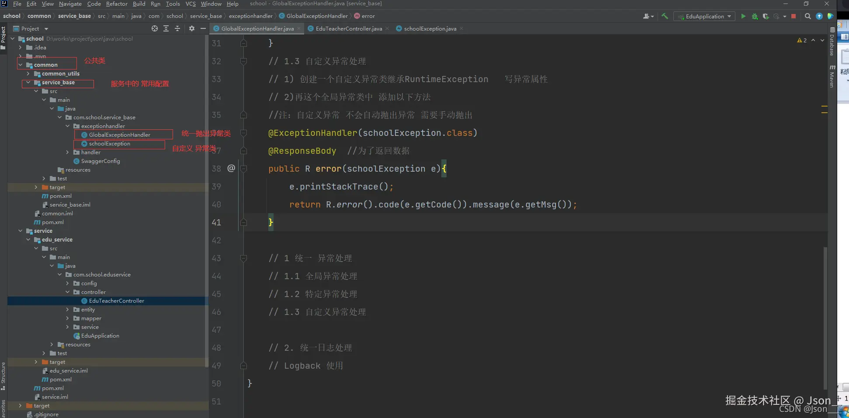
Task: Run EduApplication with the green play icon
Action: pos(743,16)
